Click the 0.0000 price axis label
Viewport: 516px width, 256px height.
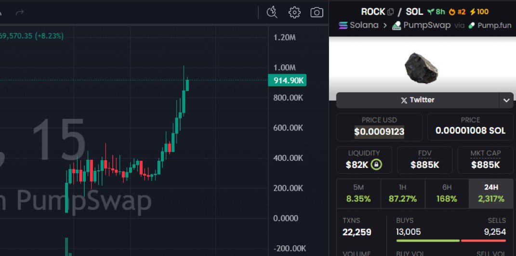pyautogui.click(x=286, y=218)
